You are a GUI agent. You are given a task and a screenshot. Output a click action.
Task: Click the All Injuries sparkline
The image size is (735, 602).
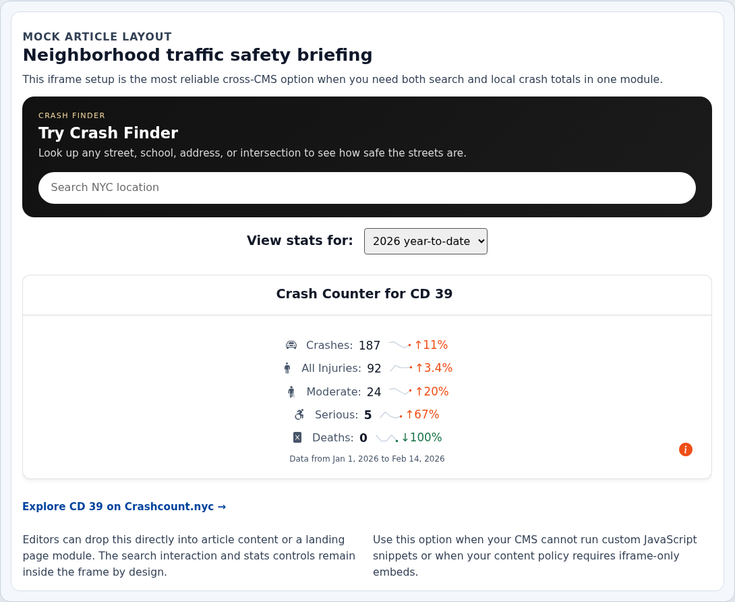coord(399,367)
